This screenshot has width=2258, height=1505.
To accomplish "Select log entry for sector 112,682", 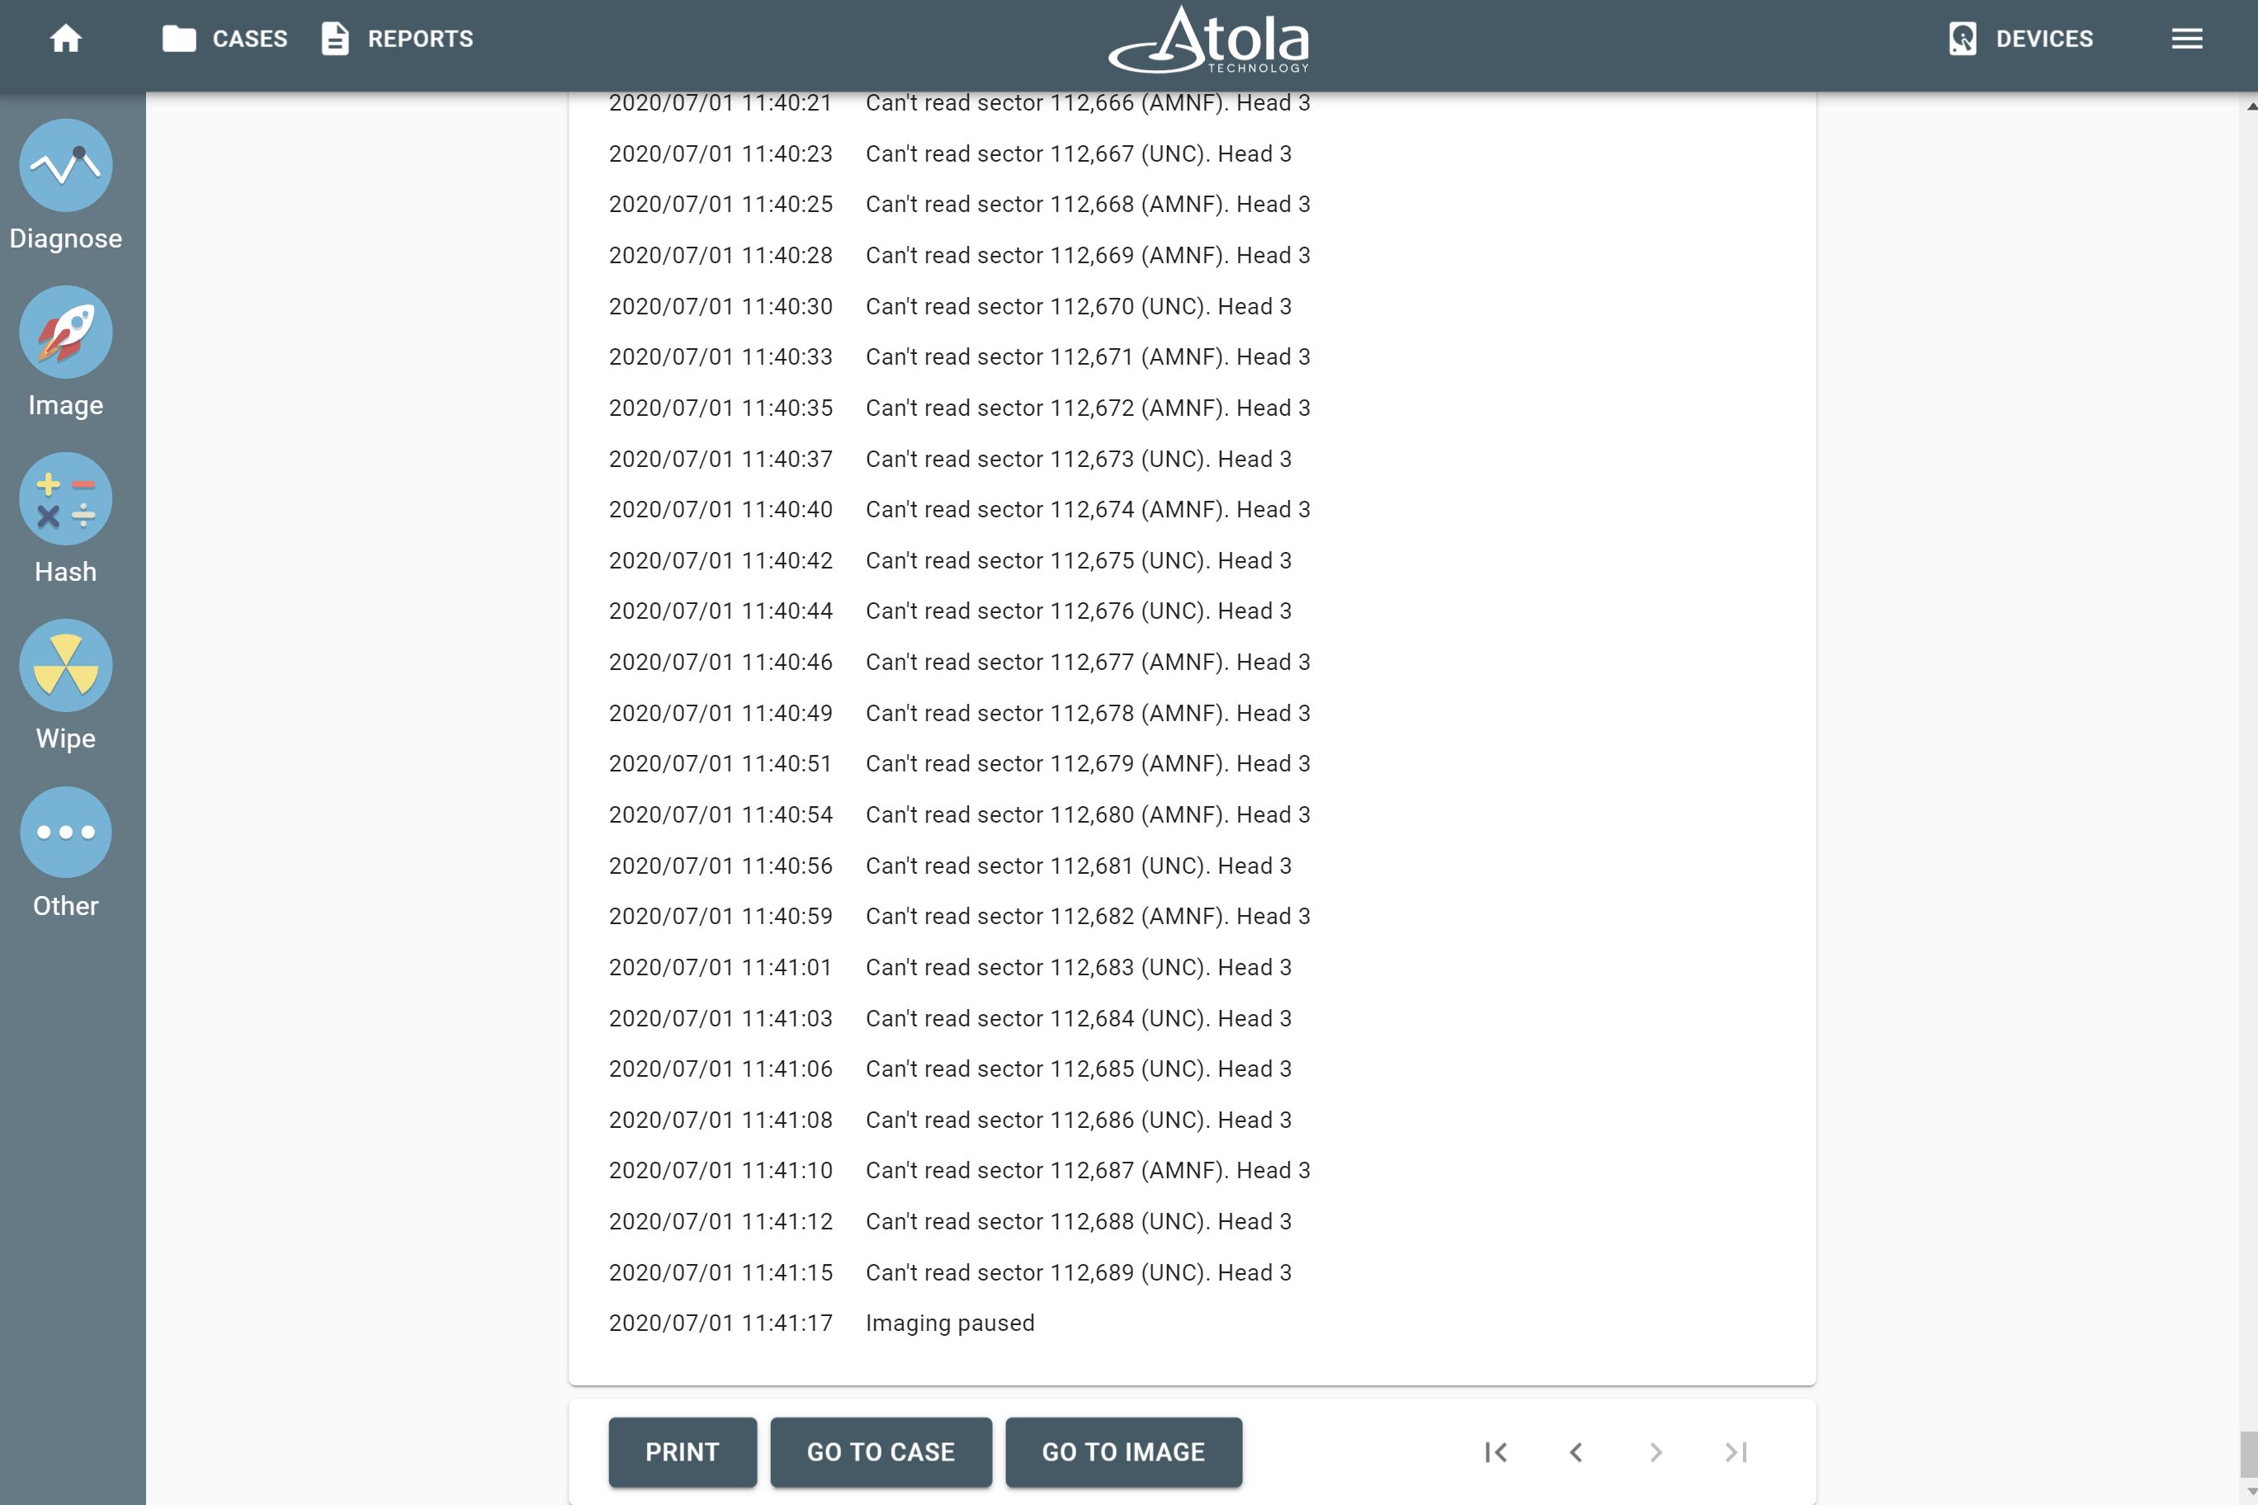I will [960, 916].
